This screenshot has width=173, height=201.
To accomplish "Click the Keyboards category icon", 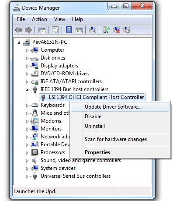I will (x=35, y=105).
